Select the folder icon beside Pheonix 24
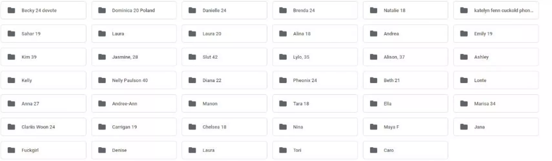This screenshot has width=552, height=161. pos(283,80)
